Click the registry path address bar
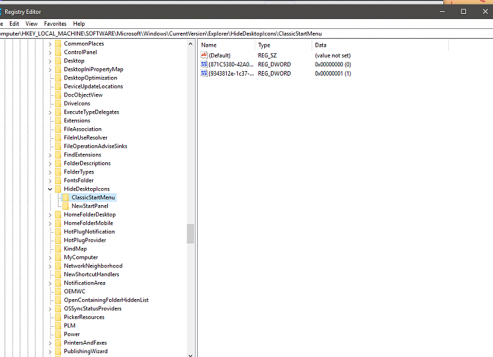This screenshot has height=357, width=493. coord(246,34)
